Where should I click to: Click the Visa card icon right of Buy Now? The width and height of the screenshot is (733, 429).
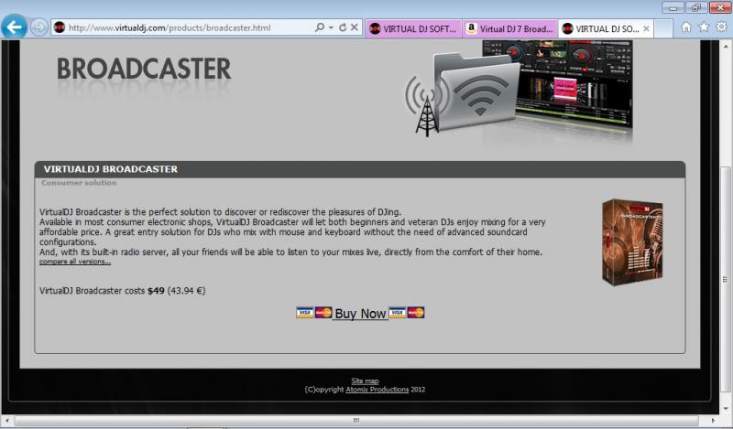[397, 312]
